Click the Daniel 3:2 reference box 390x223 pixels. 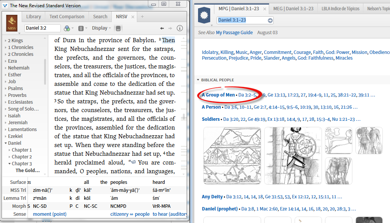(42, 28)
